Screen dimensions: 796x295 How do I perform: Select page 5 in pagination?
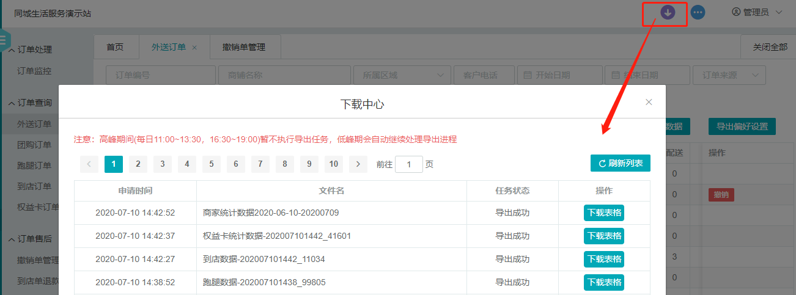212,164
